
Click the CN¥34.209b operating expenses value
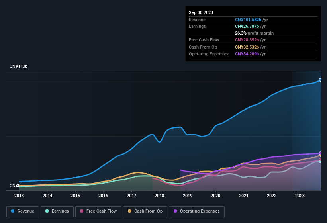click(x=247, y=54)
